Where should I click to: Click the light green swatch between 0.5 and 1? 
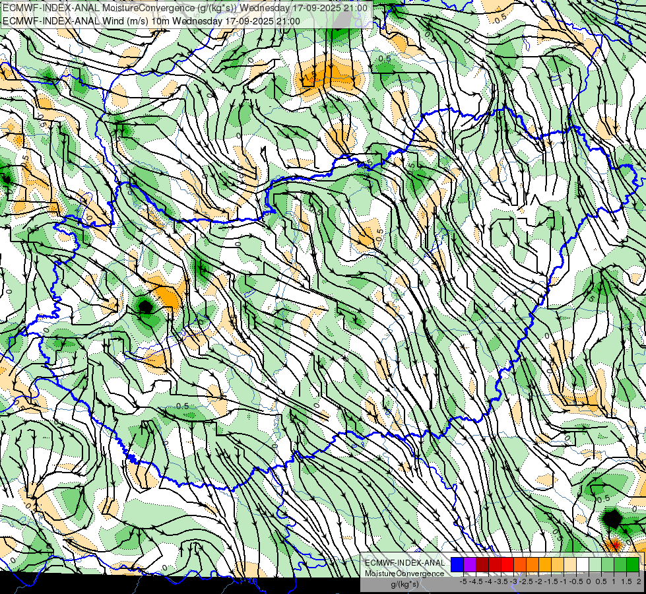click(x=608, y=565)
